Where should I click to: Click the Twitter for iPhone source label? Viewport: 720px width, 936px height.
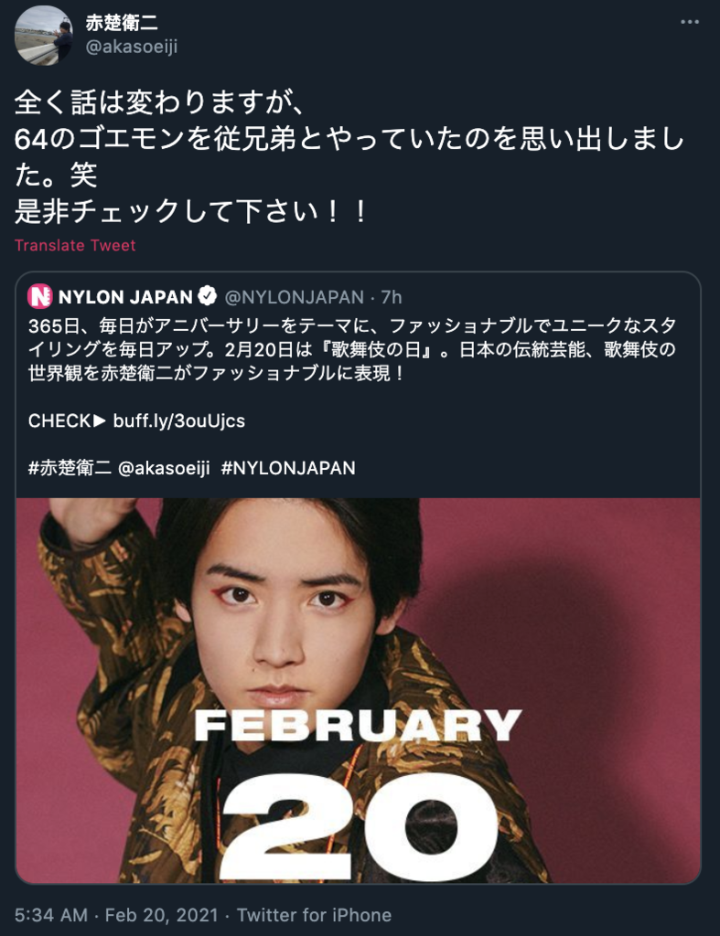coord(315,915)
